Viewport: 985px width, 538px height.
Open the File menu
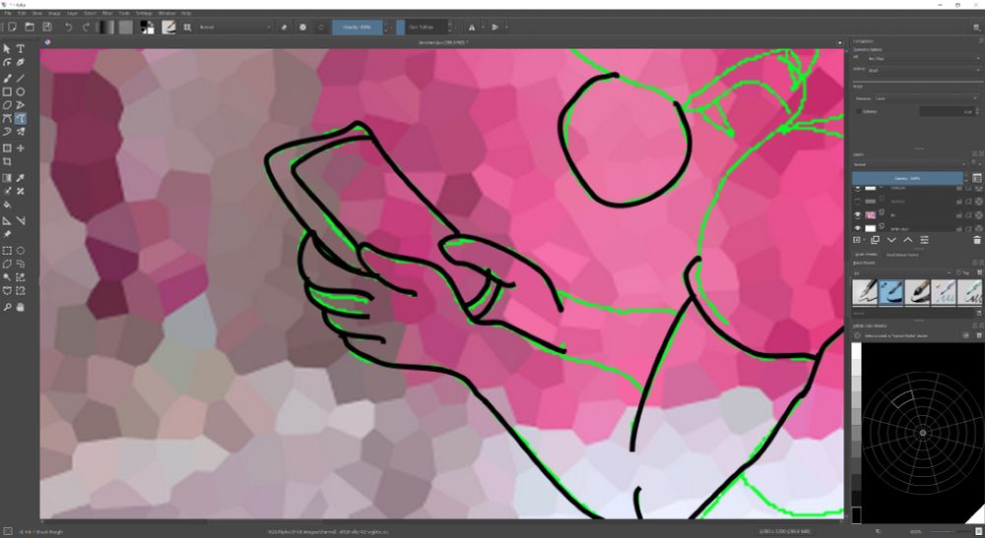coord(8,13)
